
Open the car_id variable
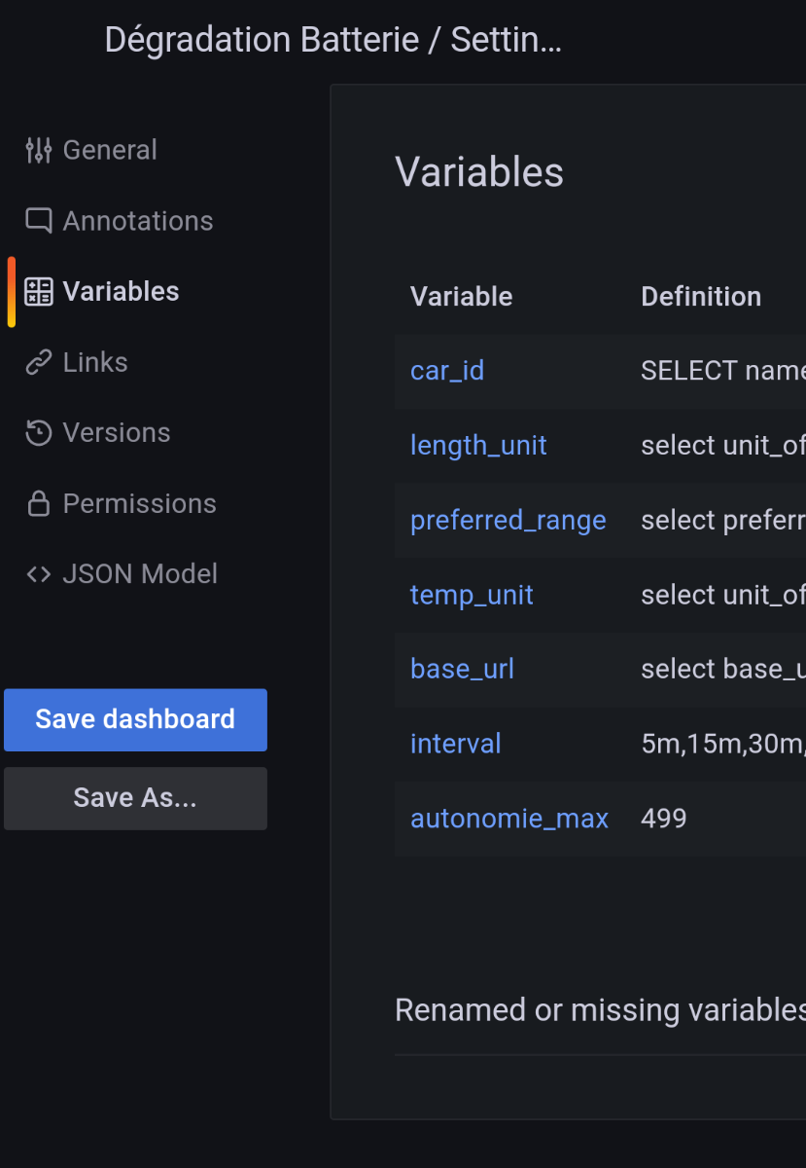pos(447,371)
